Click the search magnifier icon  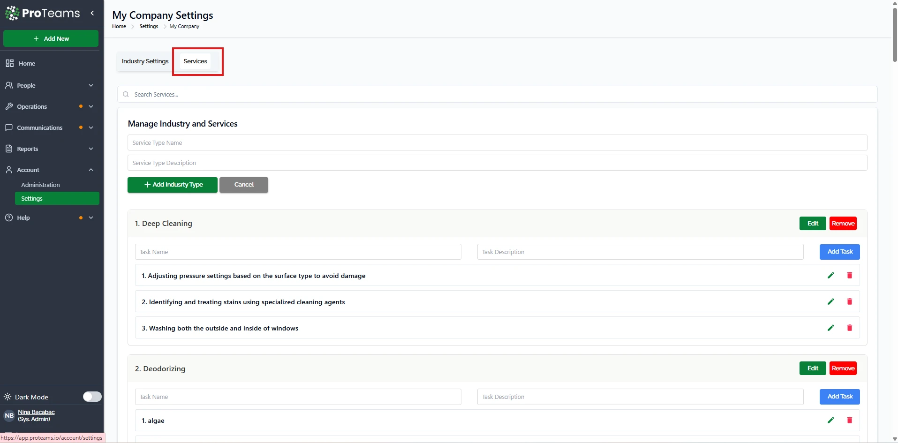(126, 94)
